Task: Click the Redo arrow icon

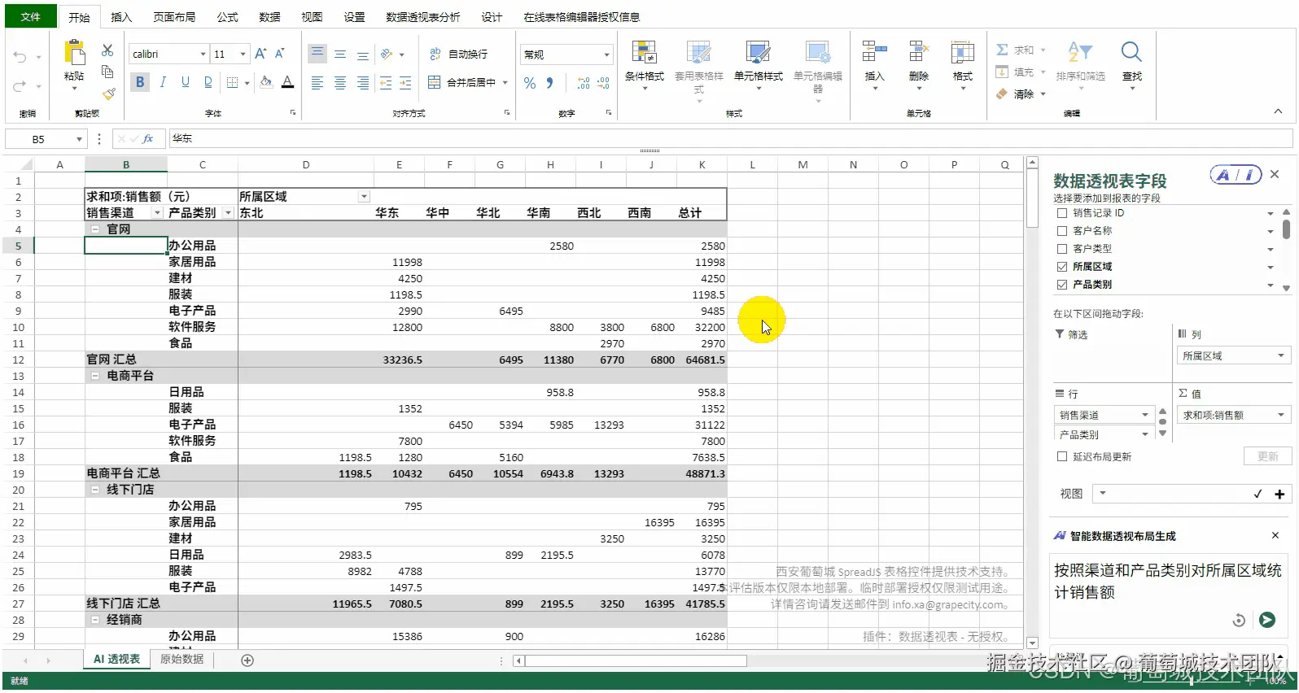Action: tap(20, 85)
